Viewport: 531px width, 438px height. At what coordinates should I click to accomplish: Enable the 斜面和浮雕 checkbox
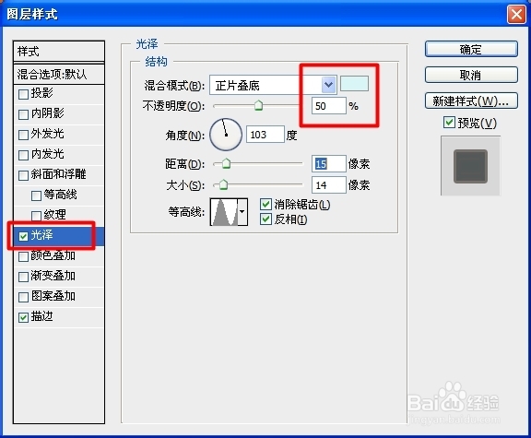coord(23,175)
